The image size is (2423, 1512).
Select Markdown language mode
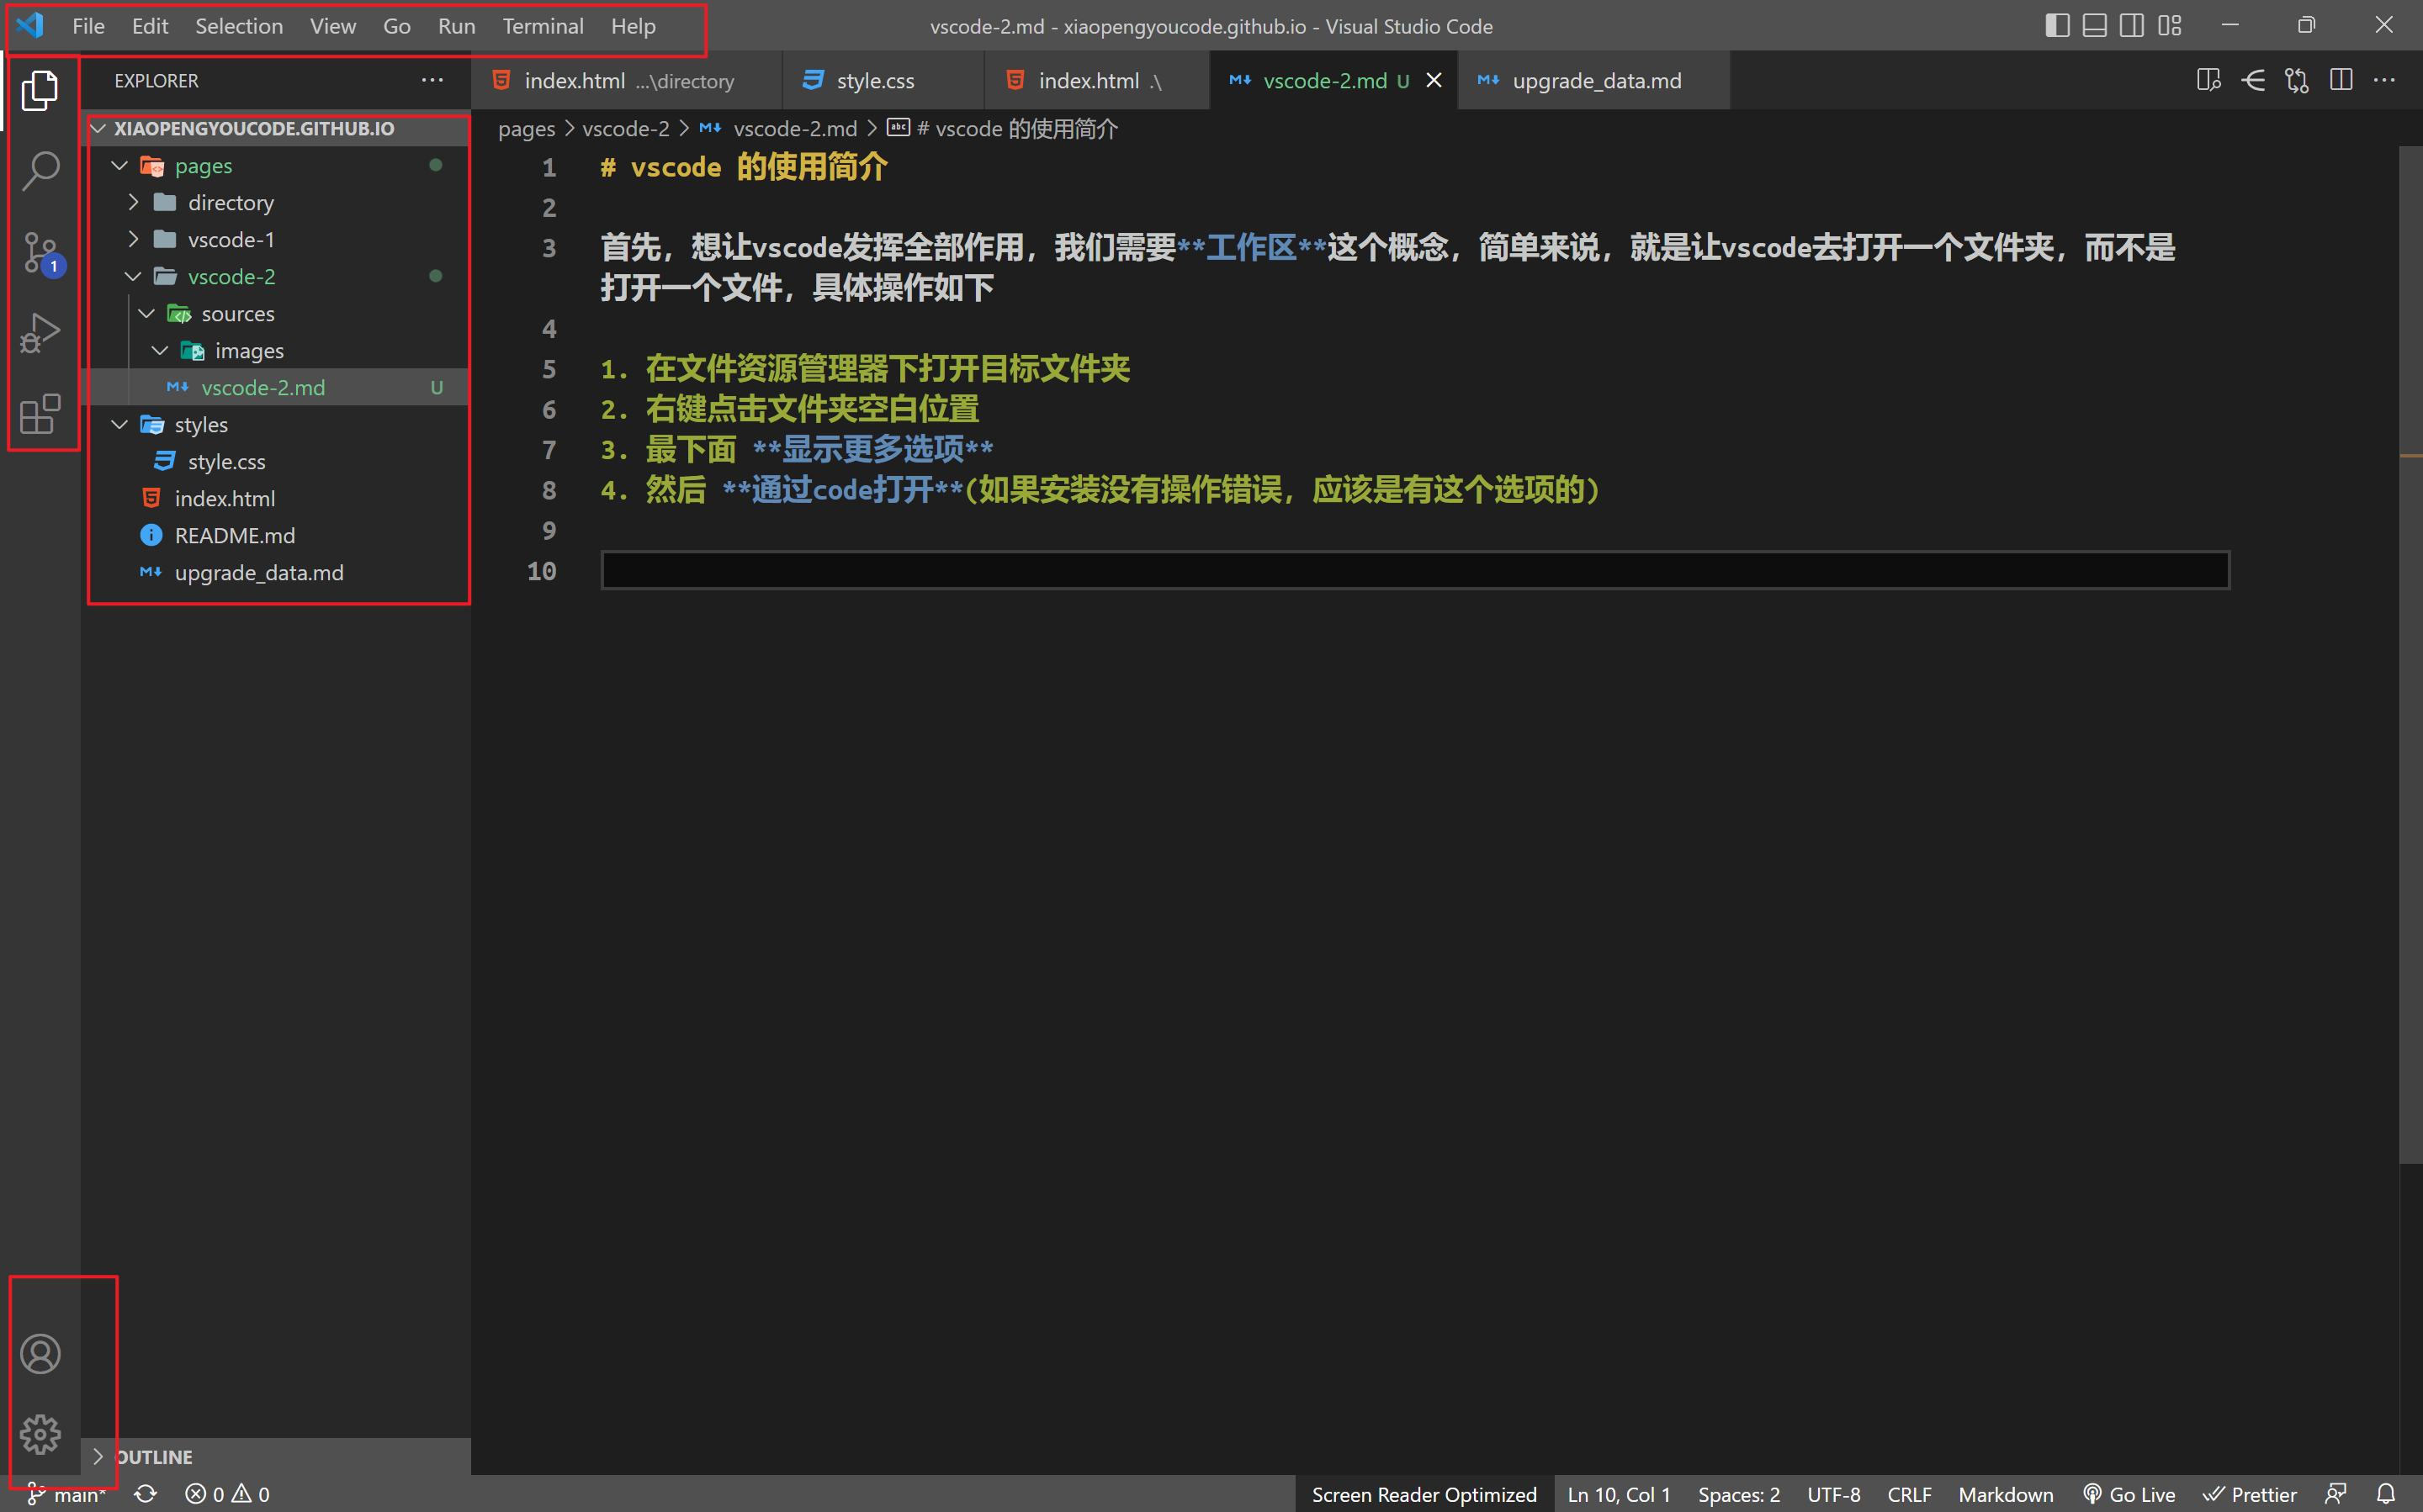point(2005,1494)
